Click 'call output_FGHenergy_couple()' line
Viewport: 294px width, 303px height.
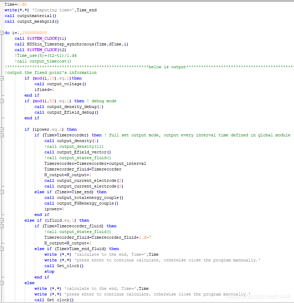(81, 204)
